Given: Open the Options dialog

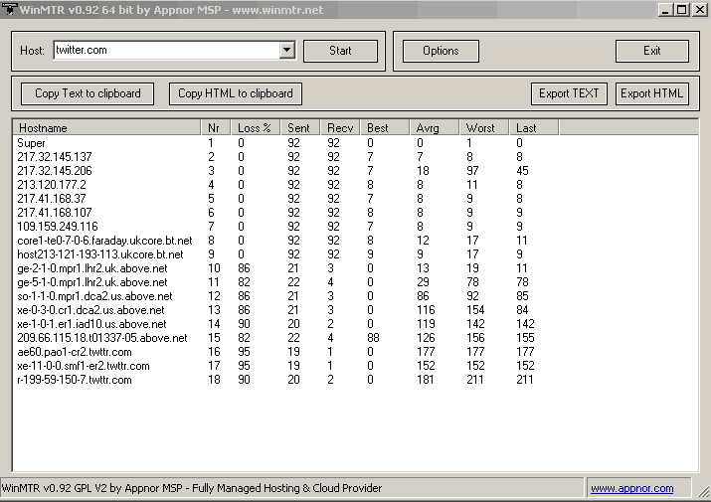Looking at the screenshot, I should coord(441,51).
